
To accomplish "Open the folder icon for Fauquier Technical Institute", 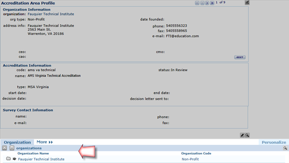I will coord(8,159).
